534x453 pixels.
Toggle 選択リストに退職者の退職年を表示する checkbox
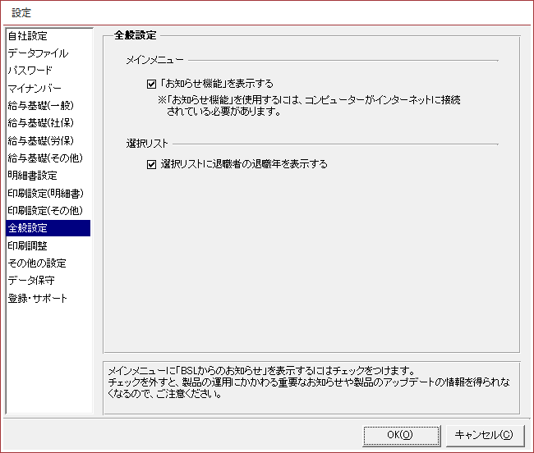pos(151,165)
